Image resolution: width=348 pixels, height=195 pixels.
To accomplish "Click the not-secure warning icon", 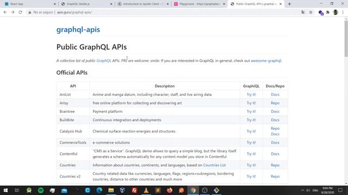I will coord(29,12).
